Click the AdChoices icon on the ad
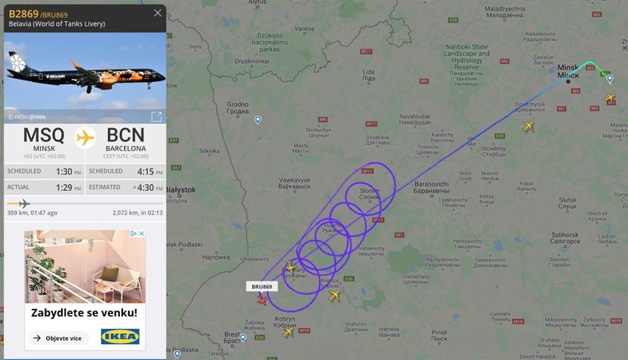This screenshot has width=628, height=360. pos(134,234)
